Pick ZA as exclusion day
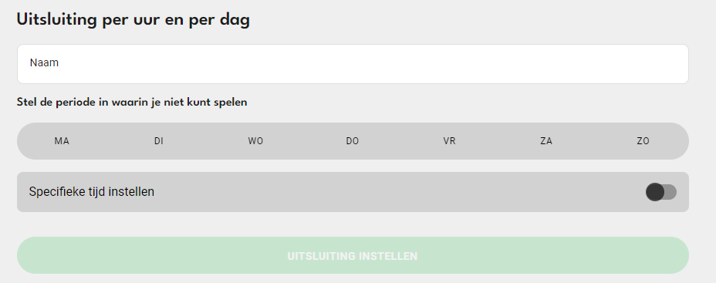The width and height of the screenshot is (716, 283). [546, 141]
